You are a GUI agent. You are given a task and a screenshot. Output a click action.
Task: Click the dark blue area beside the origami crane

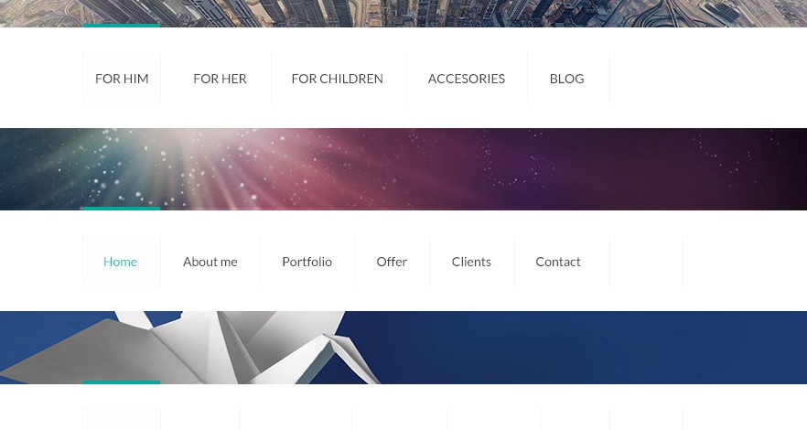[592, 347]
